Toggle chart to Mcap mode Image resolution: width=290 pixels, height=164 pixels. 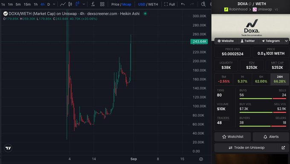127,4
